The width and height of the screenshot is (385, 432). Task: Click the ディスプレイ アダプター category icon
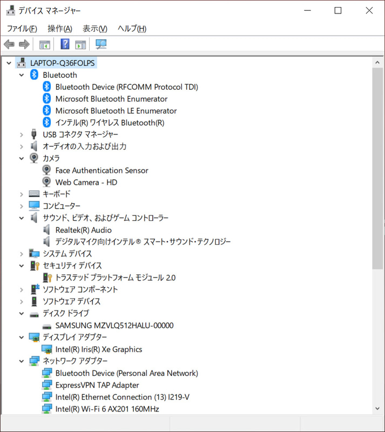[34, 337]
